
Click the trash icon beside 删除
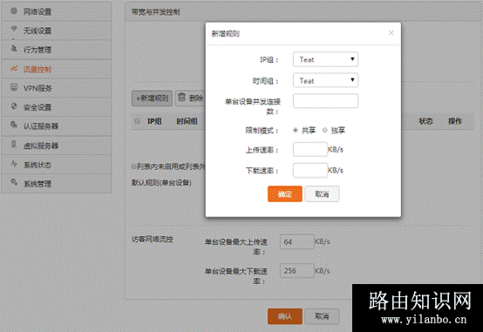point(181,98)
